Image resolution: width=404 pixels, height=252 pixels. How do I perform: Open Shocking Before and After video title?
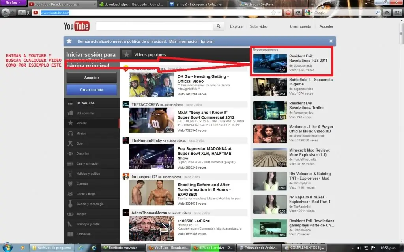(x=204, y=189)
